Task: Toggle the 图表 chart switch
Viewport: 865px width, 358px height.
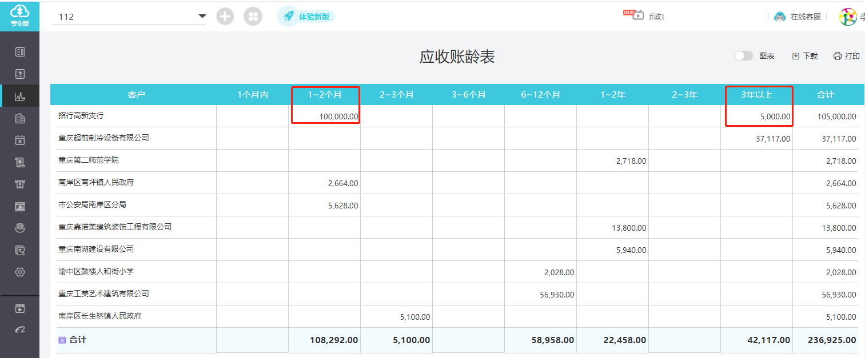Action: click(743, 56)
